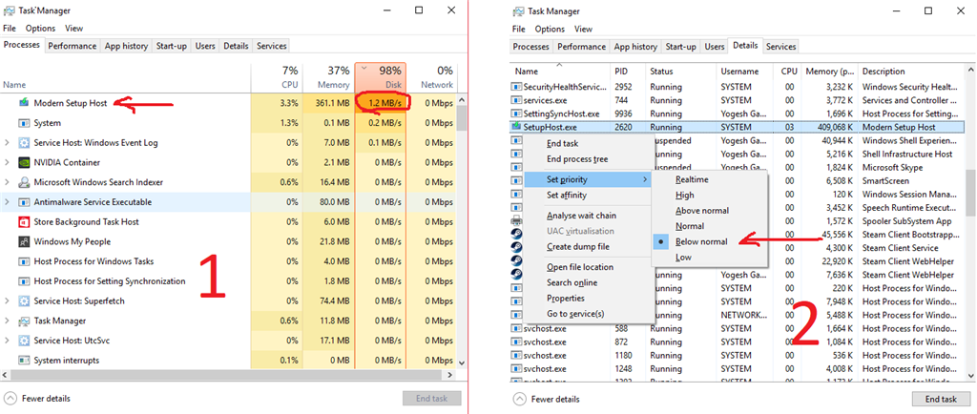Sort by Disk column header
The width and height of the screenshot is (977, 414).
coord(380,78)
